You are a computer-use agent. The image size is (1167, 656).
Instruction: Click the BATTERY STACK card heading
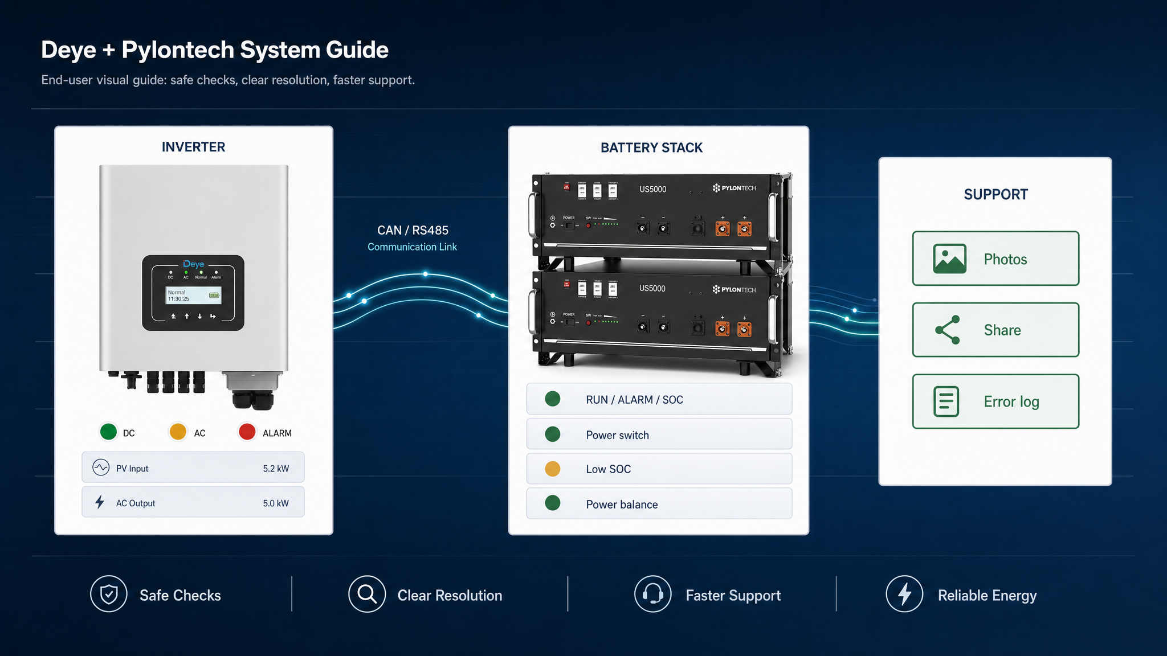(651, 147)
